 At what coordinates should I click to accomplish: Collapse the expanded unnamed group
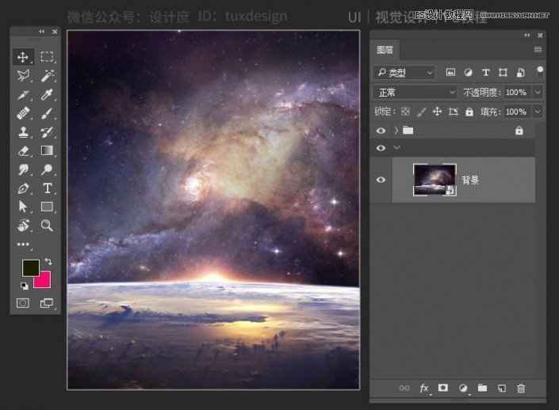(x=396, y=148)
